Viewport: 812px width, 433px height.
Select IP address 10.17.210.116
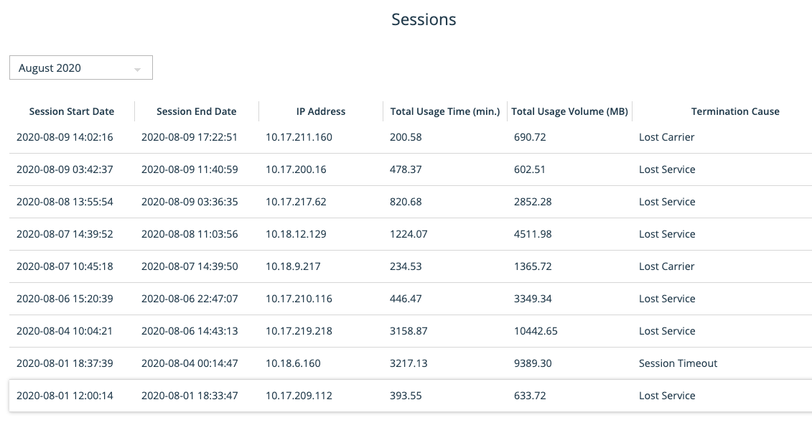[x=299, y=299]
